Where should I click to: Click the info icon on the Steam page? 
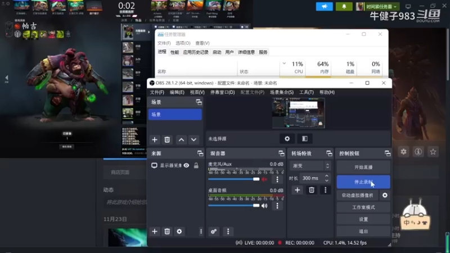[418, 152]
